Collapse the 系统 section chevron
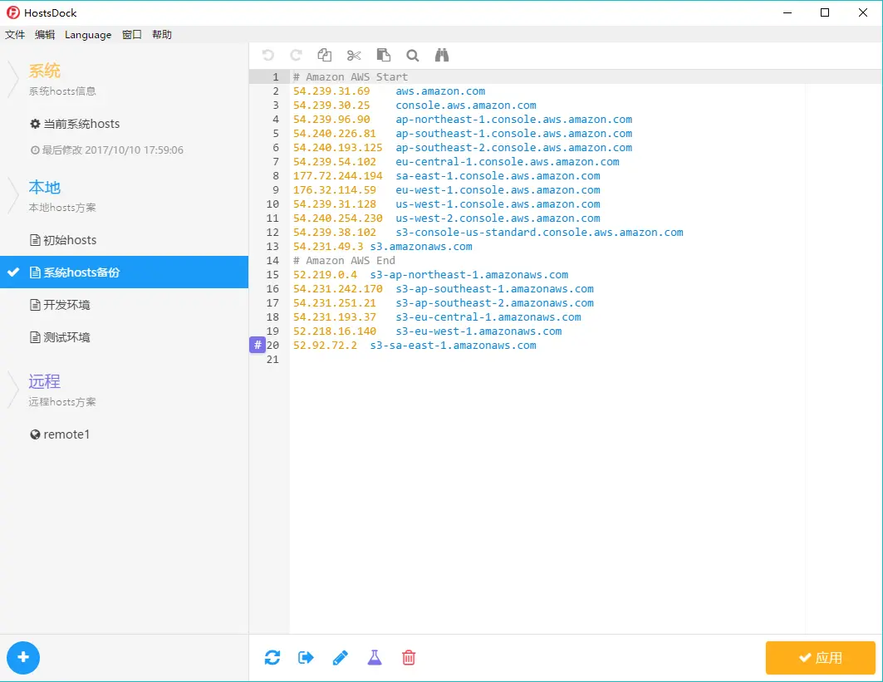The width and height of the screenshot is (883, 682). [13, 79]
